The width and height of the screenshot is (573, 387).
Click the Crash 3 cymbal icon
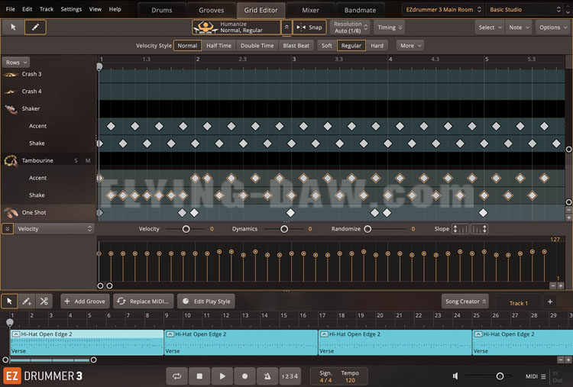click(10, 74)
